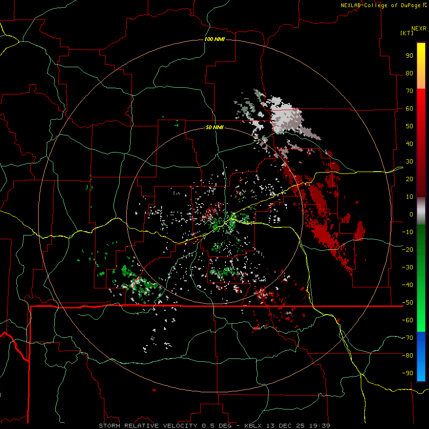Image resolution: width=429 pixels, height=429 pixels.
Task: Click the 10 value on velocity scale
Action: coord(409,197)
